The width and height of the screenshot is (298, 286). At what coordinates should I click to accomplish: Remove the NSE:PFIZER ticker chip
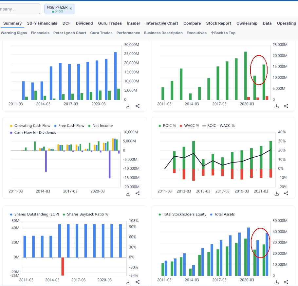[71, 9]
